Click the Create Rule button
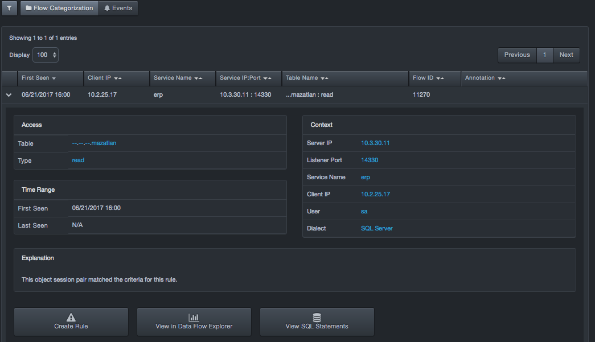 71,322
